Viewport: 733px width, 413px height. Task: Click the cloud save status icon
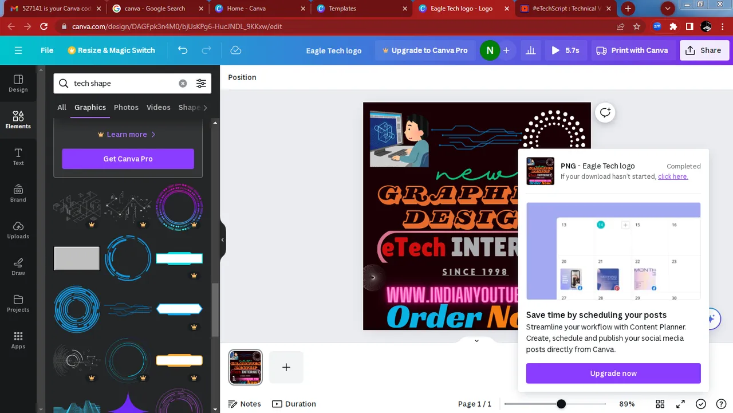tap(235, 50)
